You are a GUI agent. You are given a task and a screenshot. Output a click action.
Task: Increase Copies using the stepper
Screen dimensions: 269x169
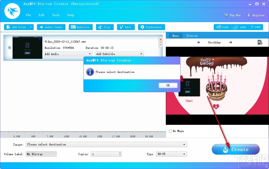click(120, 153)
